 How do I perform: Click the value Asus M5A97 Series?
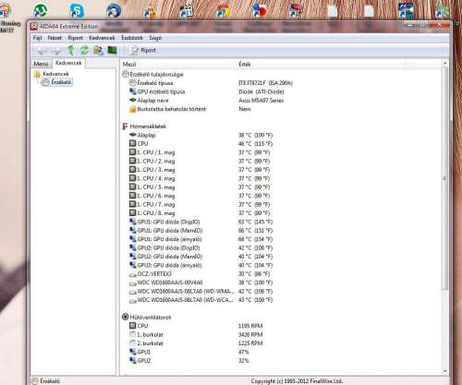[x=261, y=101]
